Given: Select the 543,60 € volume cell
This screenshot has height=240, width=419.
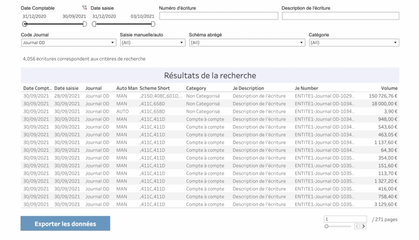Looking at the screenshot, I should (x=388, y=127).
